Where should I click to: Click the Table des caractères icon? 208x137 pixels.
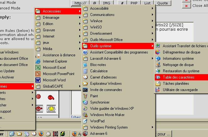pos(158,77)
